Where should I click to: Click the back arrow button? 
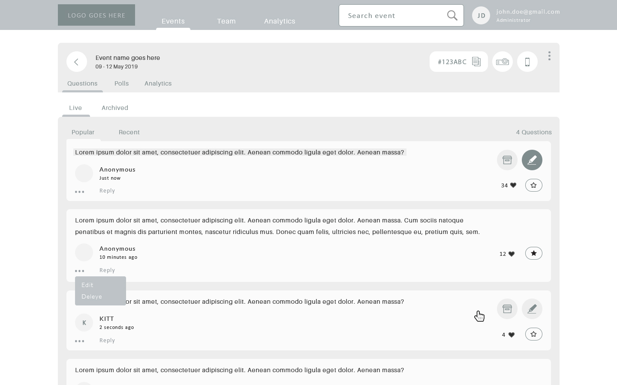tap(77, 62)
